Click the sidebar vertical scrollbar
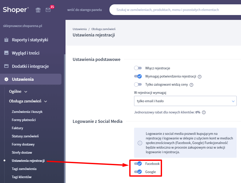Viewport: 241px width, 183px height. tap(65, 119)
